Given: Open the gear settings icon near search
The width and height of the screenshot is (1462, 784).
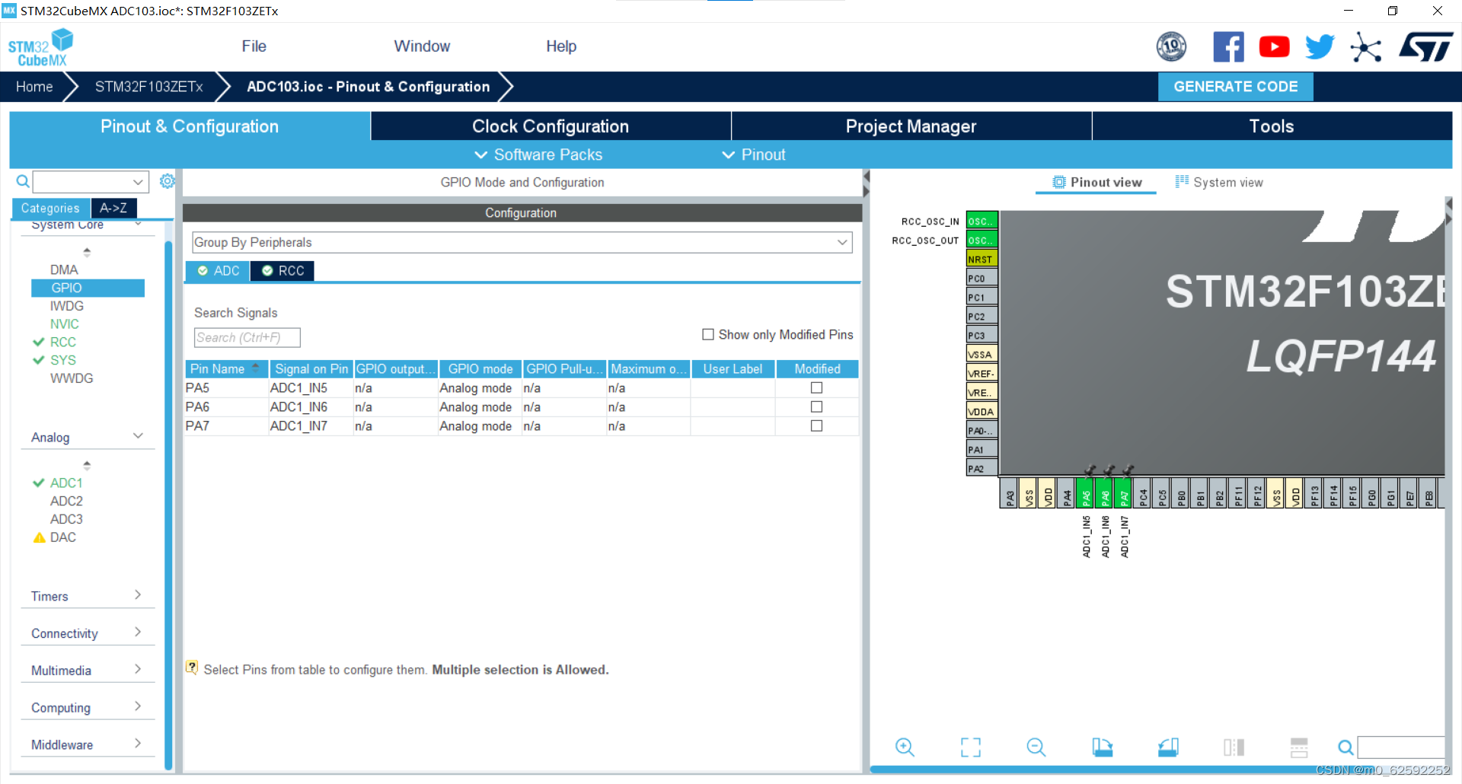Looking at the screenshot, I should pyautogui.click(x=168, y=181).
